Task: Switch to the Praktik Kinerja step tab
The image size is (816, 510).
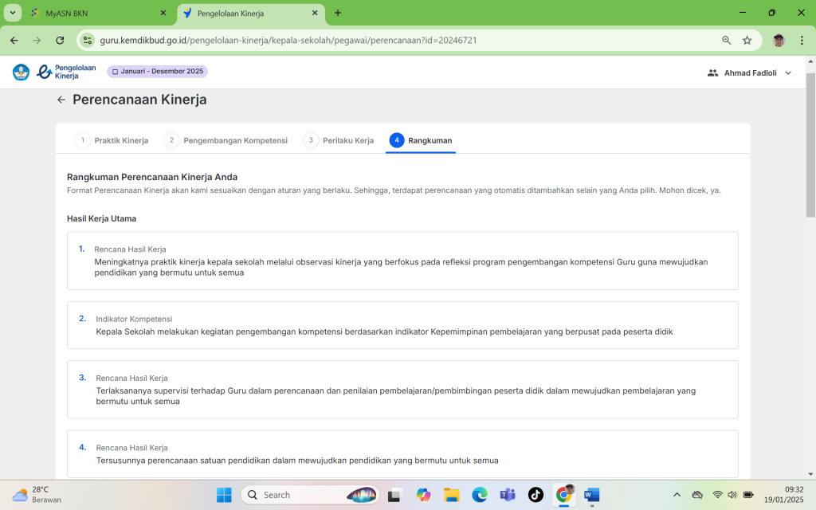Action: 112,140
